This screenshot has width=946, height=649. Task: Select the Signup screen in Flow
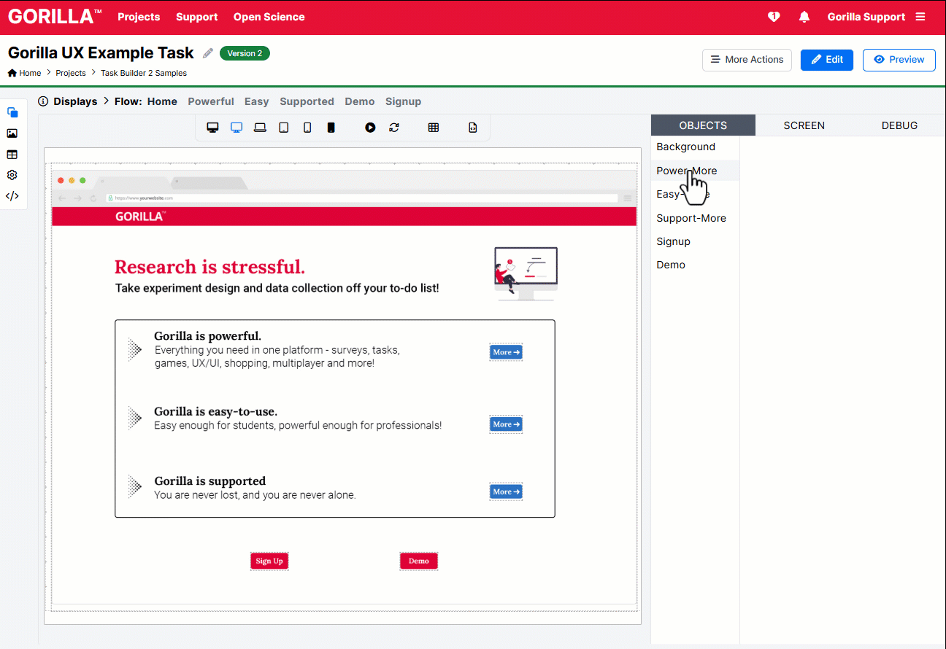pyautogui.click(x=403, y=101)
